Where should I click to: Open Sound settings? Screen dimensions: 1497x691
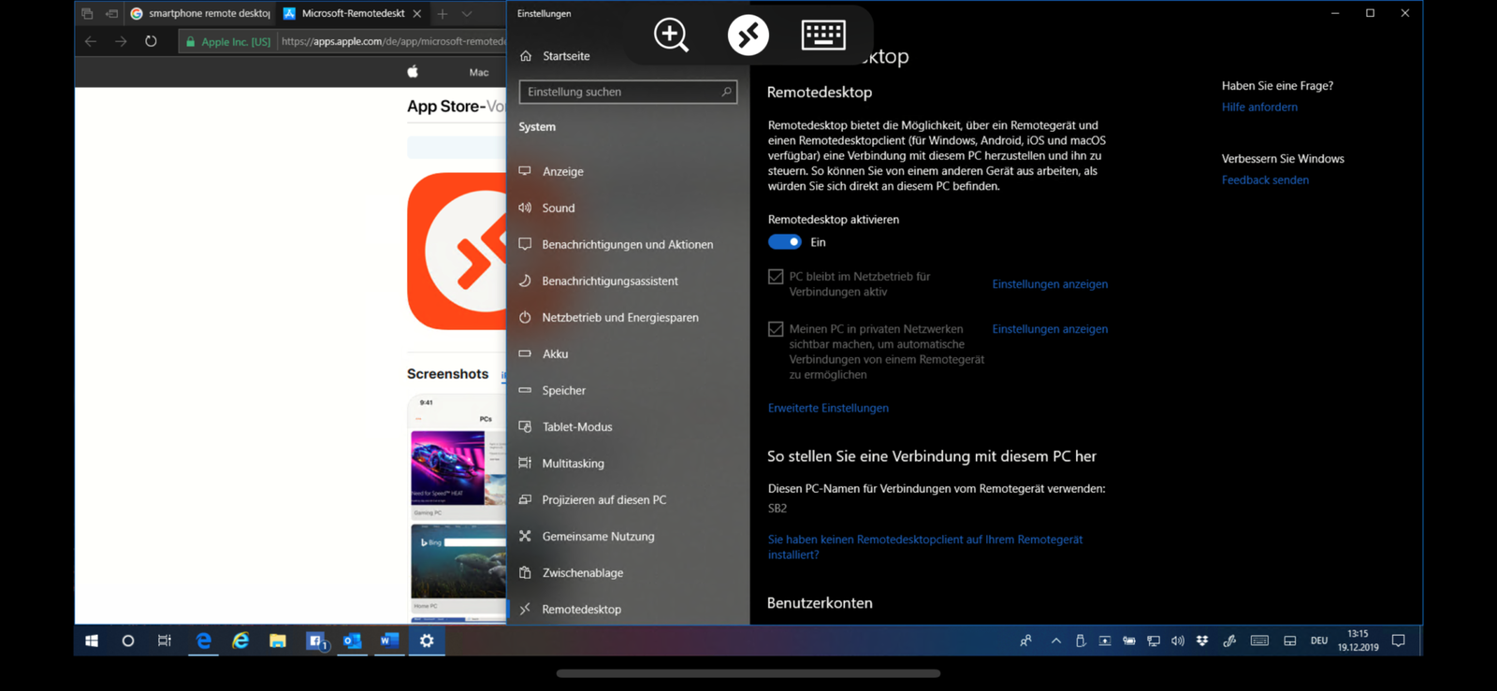pos(559,208)
